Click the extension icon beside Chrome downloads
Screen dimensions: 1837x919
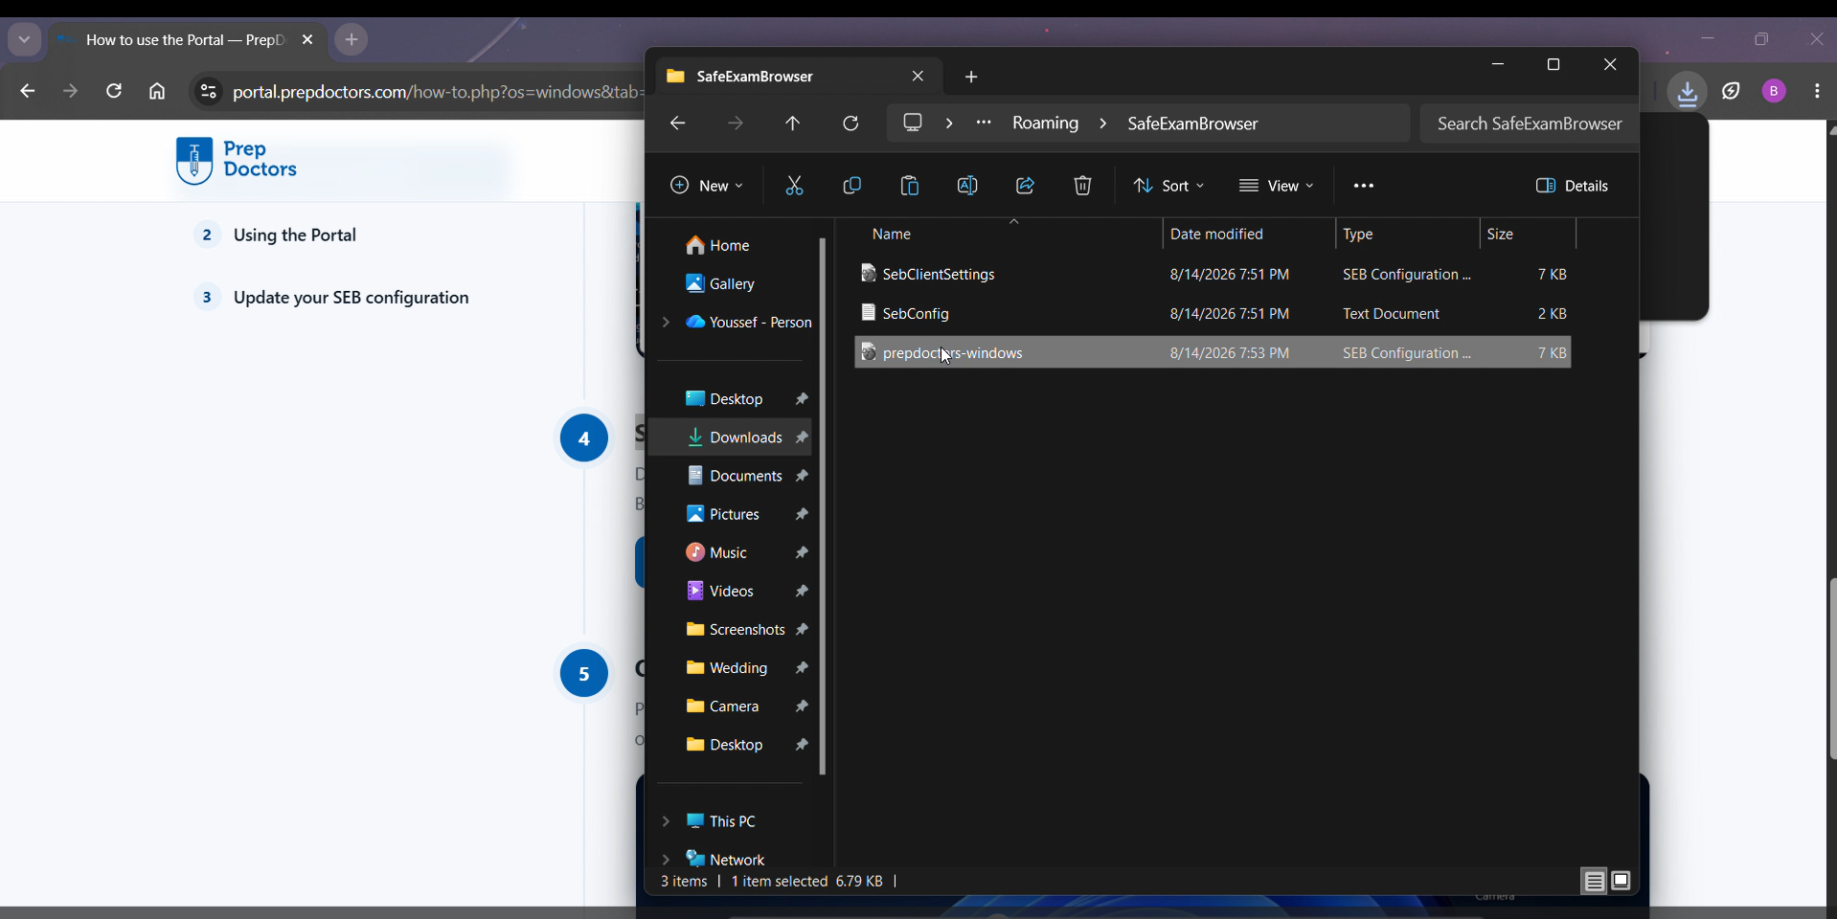click(x=1732, y=92)
